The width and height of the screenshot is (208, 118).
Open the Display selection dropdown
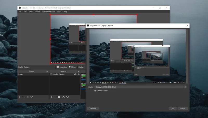[140, 87]
